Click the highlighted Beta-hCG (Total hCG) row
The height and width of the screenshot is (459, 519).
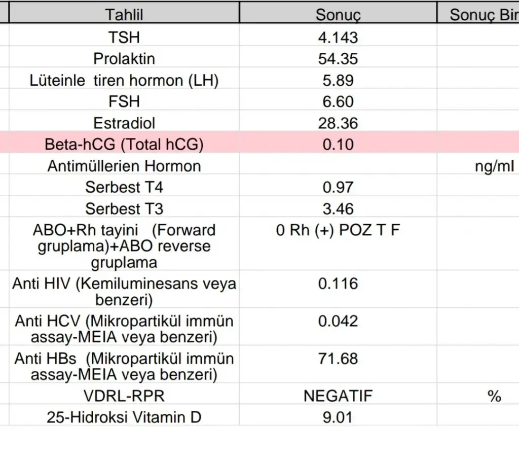tap(124, 145)
